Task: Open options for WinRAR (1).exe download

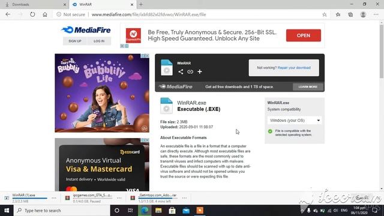Action: point(54,198)
